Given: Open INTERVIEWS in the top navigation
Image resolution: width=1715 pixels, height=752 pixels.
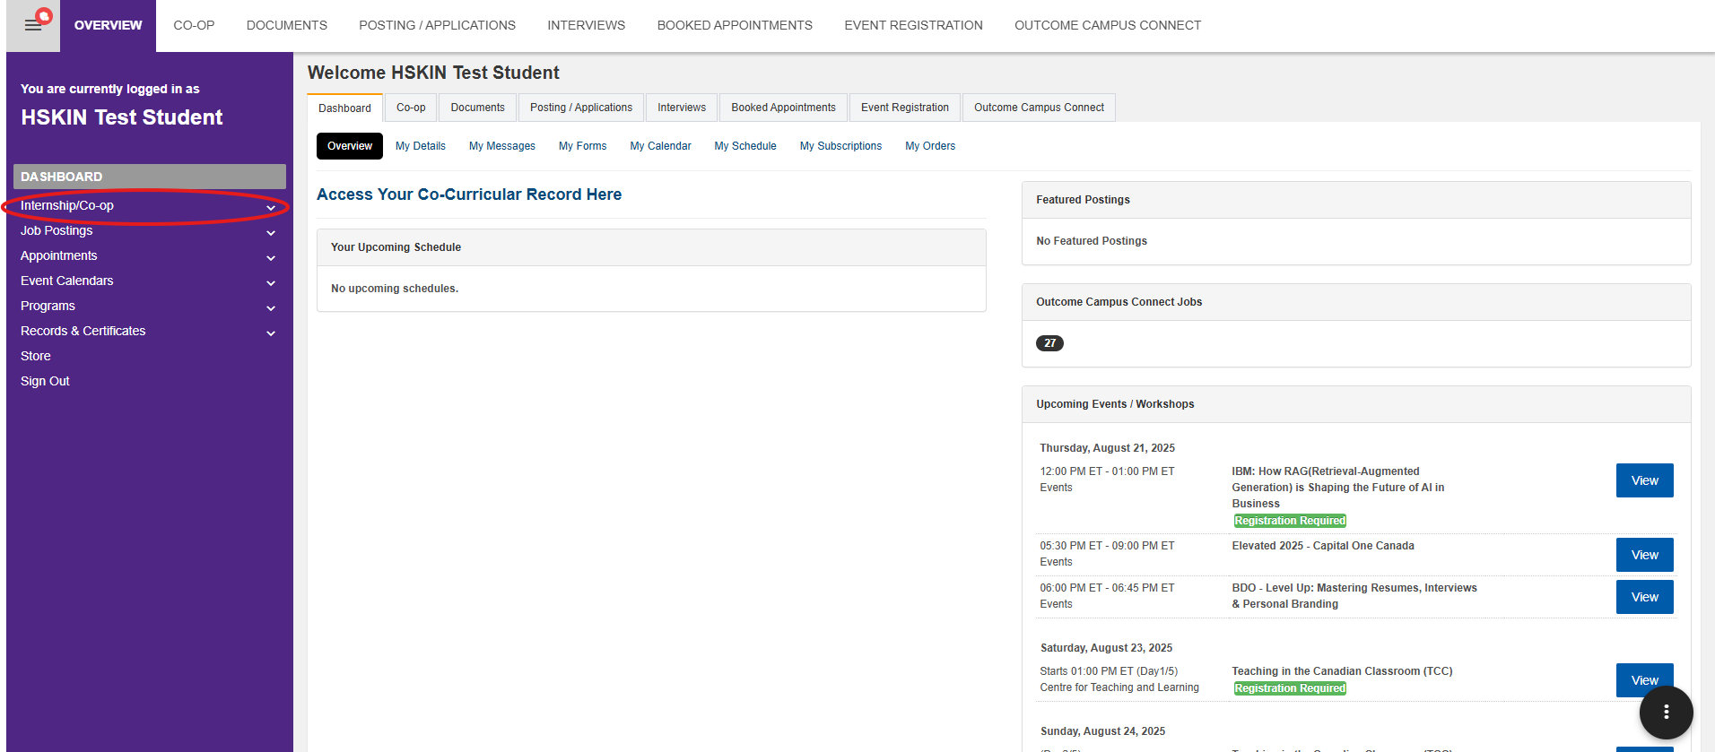Looking at the screenshot, I should tap(586, 25).
